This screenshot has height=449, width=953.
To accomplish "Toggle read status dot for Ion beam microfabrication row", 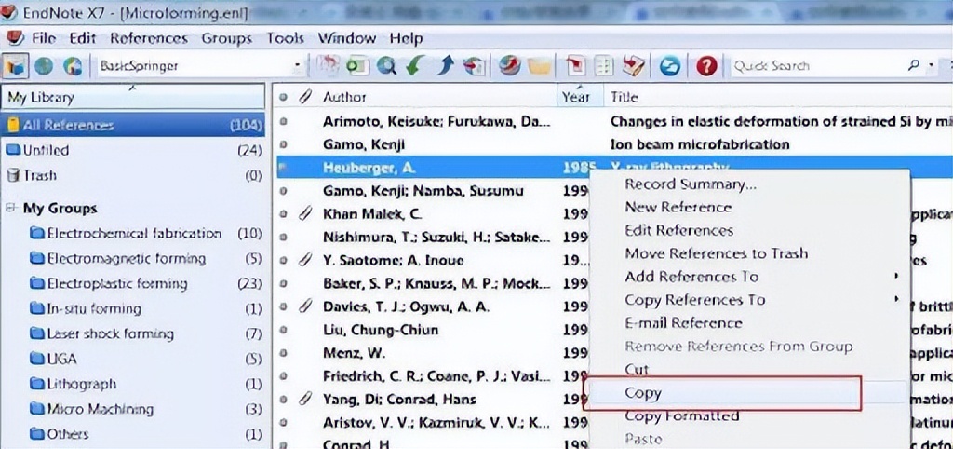I will (x=283, y=144).
